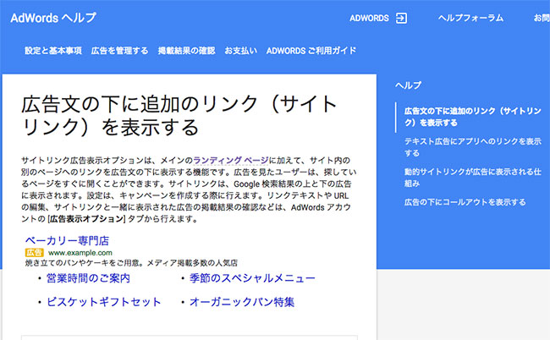The image size is (550, 340).
Task: Open the 設定と基本事項 menu
Action: (x=53, y=51)
